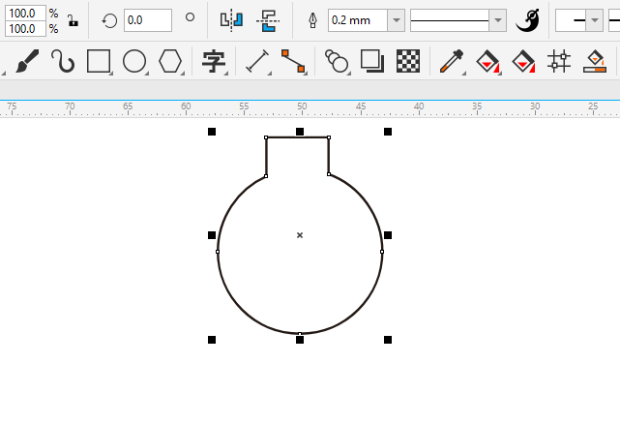The width and height of the screenshot is (620, 424).
Task: Select the Artistic Media brush tool
Action: click(x=27, y=62)
